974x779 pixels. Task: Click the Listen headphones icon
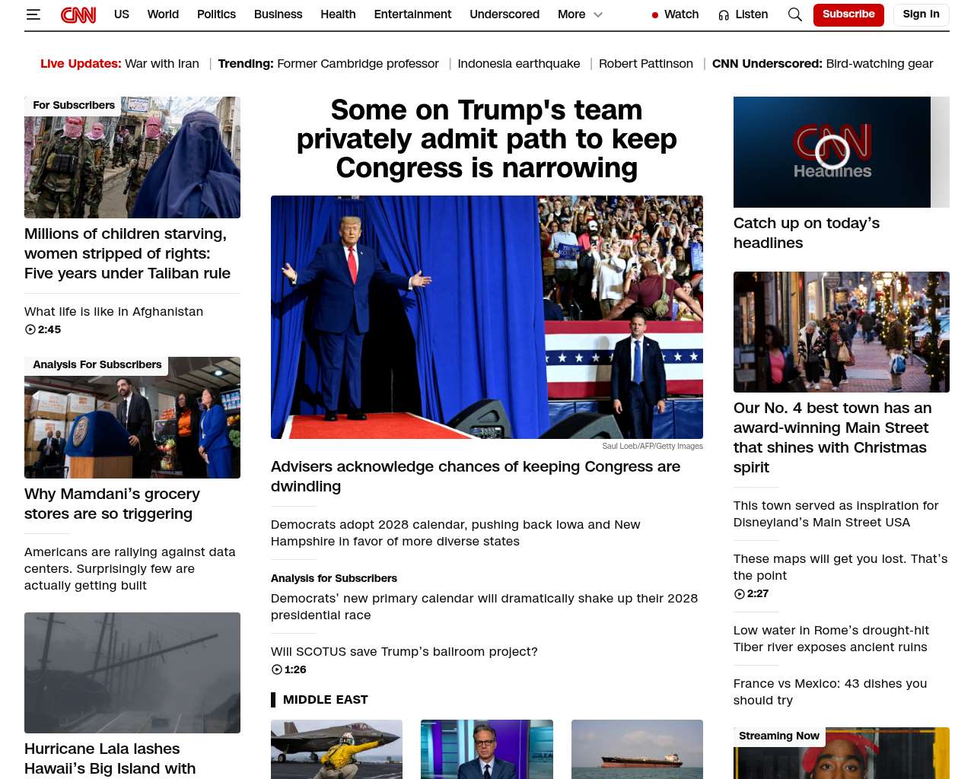(x=724, y=15)
